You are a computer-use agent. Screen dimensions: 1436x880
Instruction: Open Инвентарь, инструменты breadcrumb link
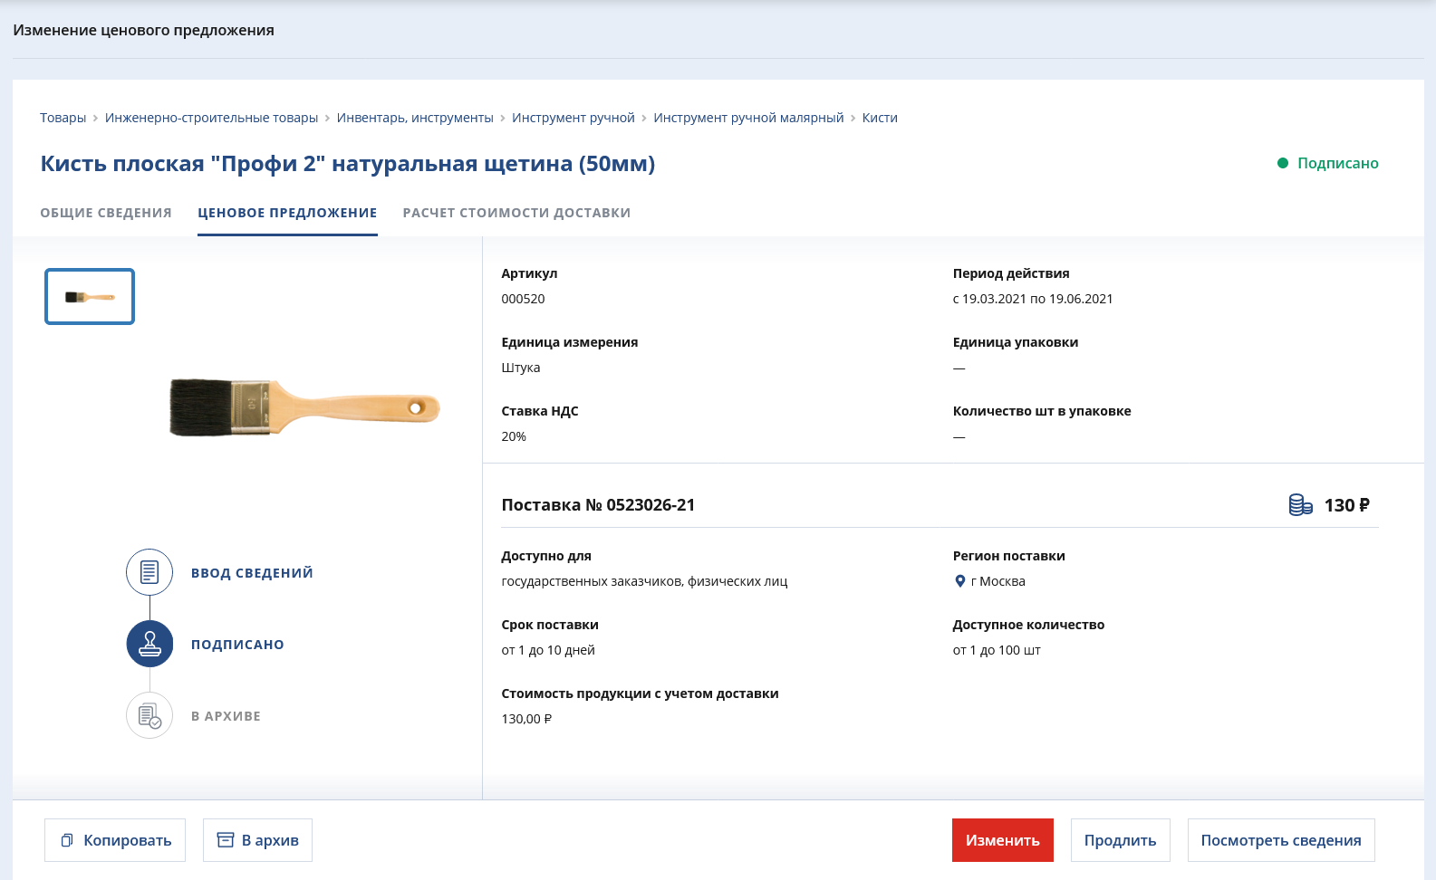[415, 118]
